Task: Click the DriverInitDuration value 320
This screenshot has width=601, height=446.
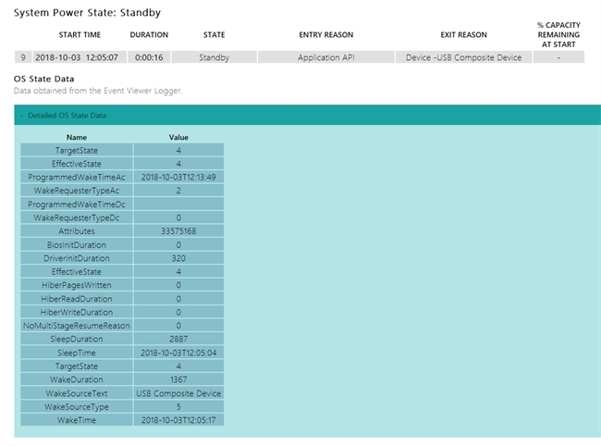Action: click(x=178, y=258)
